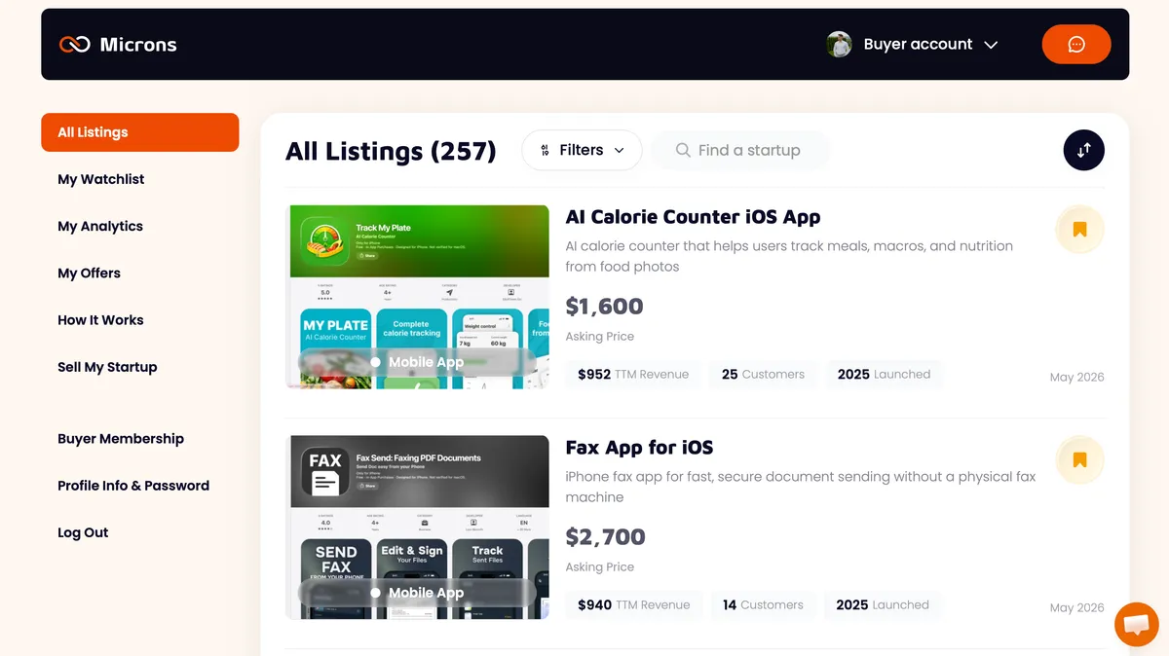The height and width of the screenshot is (656, 1169).
Task: Go to Profile Info & Password
Action: click(133, 486)
